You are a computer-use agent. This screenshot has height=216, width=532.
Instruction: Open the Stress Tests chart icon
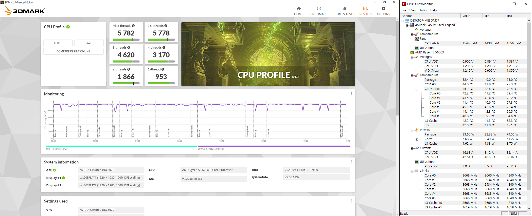344,9
